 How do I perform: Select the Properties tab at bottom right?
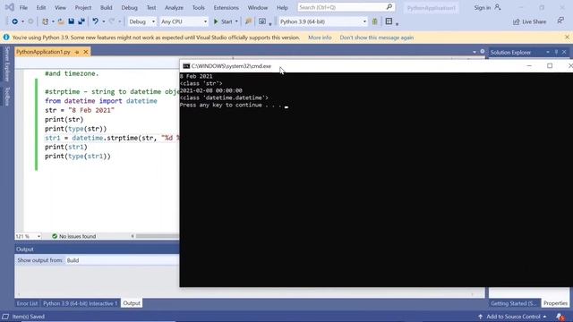(x=555, y=303)
